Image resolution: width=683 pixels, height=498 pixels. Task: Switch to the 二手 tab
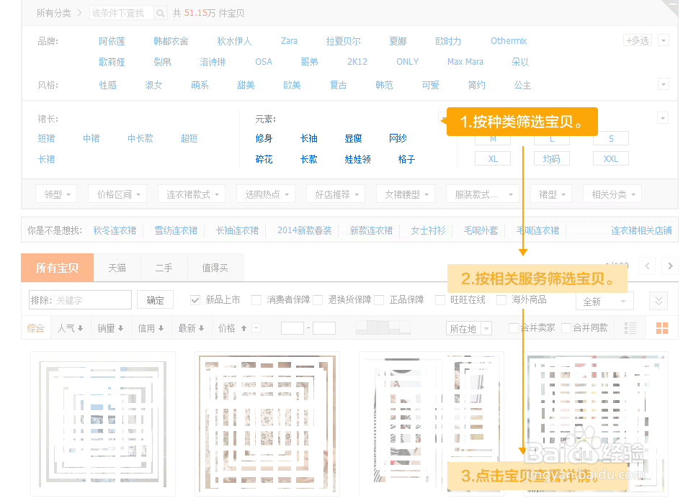(x=164, y=268)
